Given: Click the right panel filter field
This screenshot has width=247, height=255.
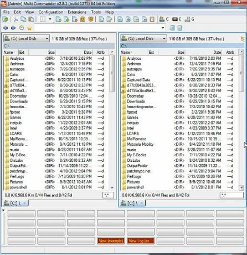Looking at the screenshot, I should [x=231, y=195].
